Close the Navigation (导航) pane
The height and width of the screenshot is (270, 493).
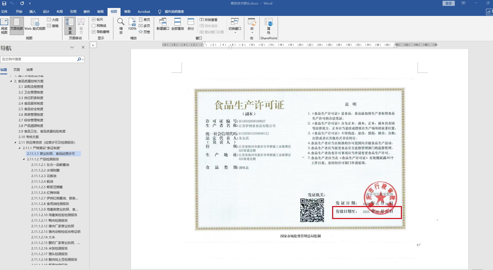coord(83,47)
